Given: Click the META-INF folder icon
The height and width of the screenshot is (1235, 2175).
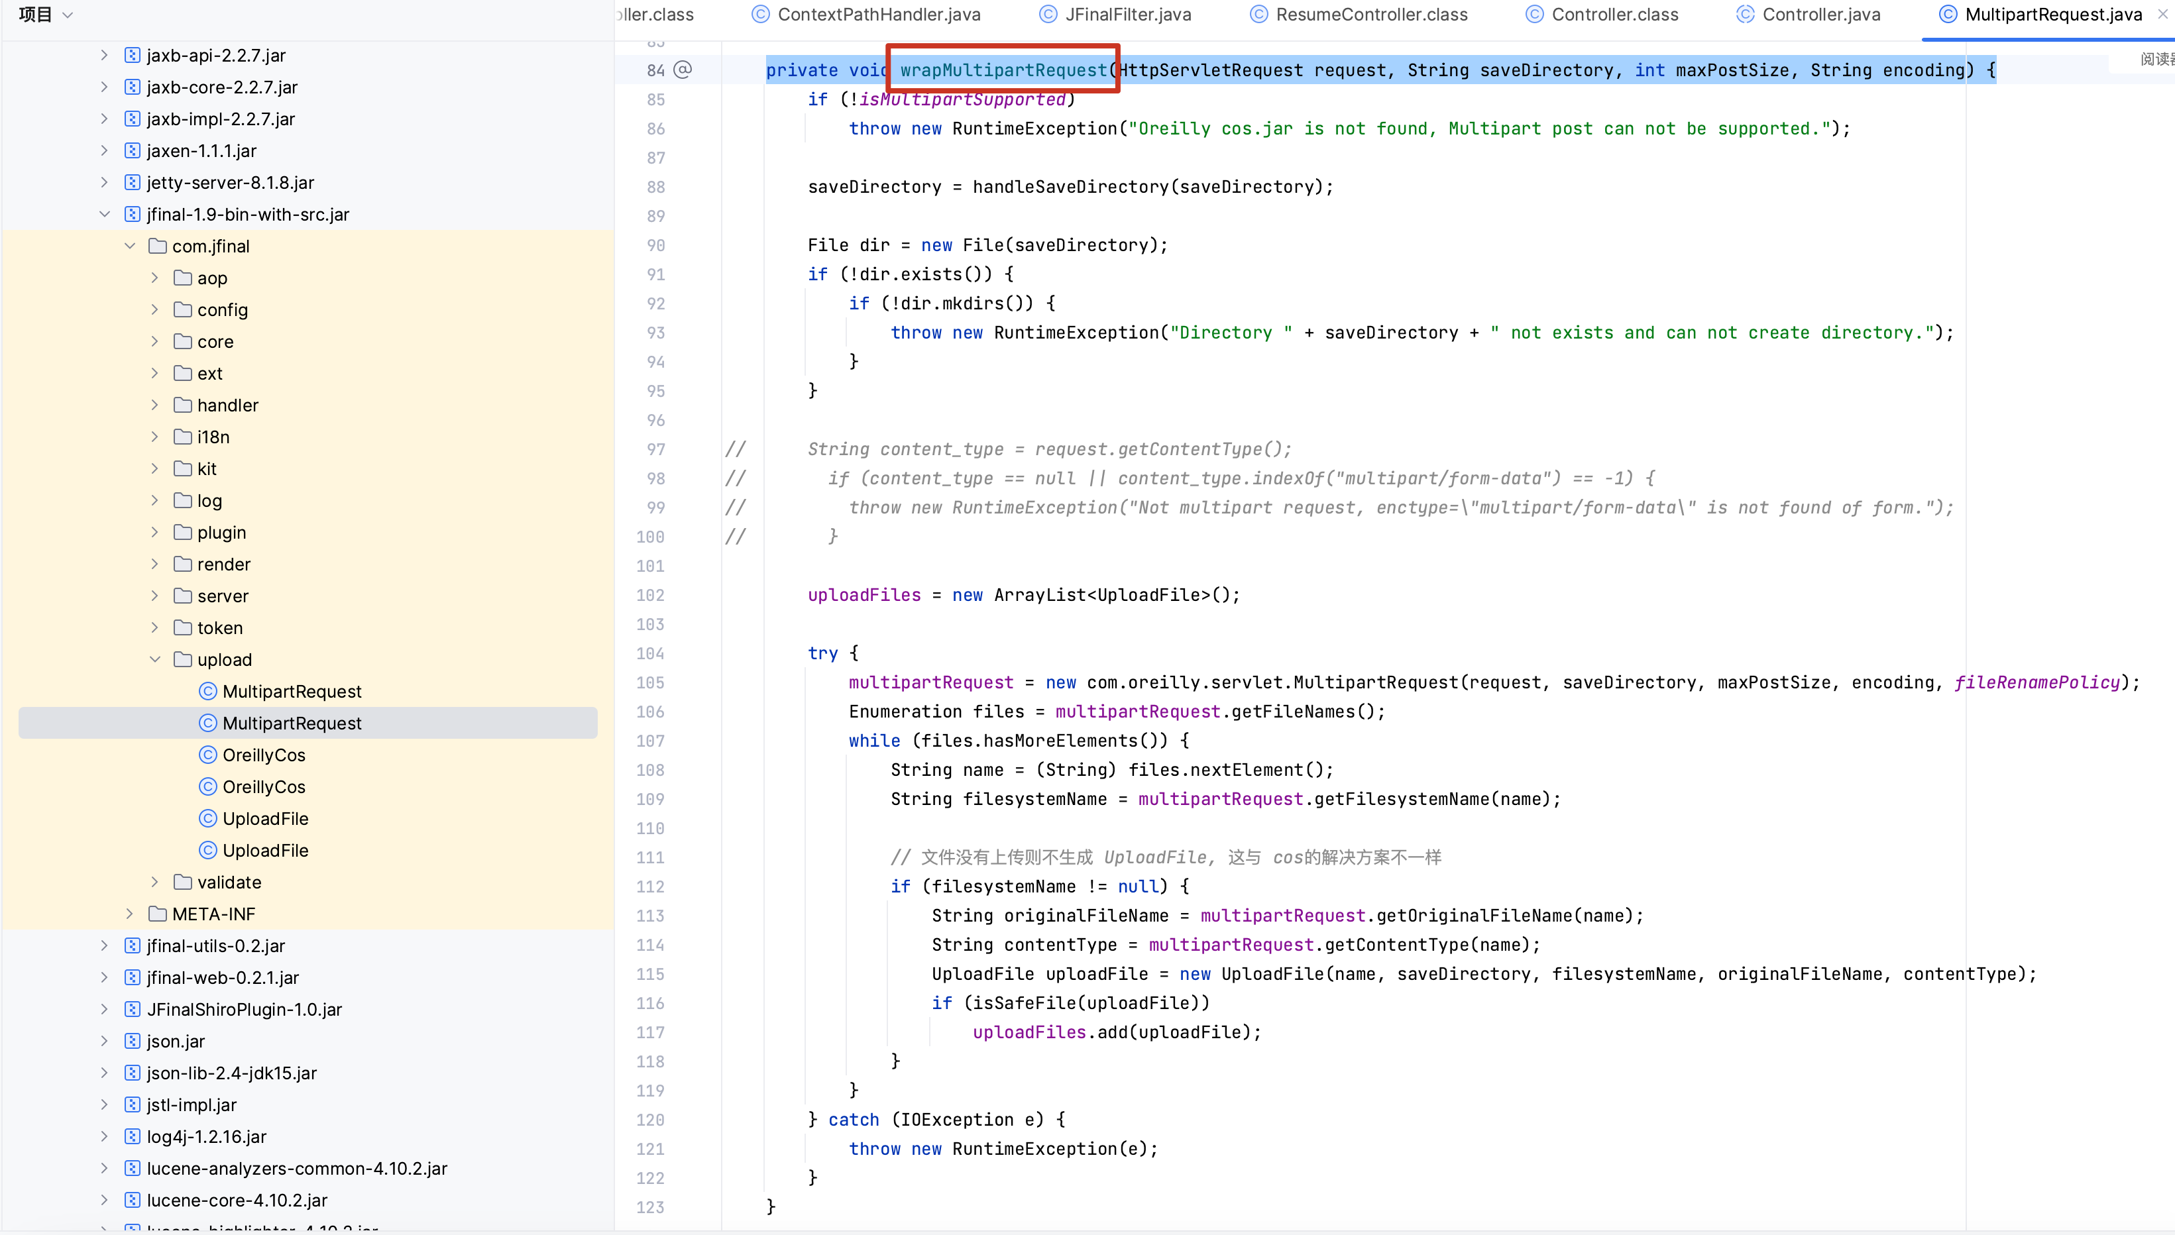Looking at the screenshot, I should pos(157,914).
